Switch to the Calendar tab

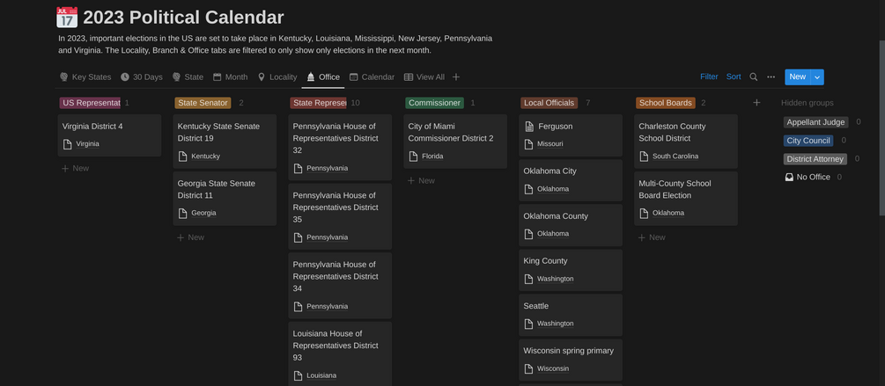tap(372, 77)
